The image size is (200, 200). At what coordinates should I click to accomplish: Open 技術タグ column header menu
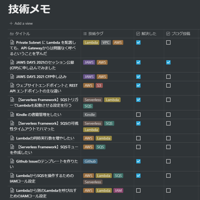[107, 34]
